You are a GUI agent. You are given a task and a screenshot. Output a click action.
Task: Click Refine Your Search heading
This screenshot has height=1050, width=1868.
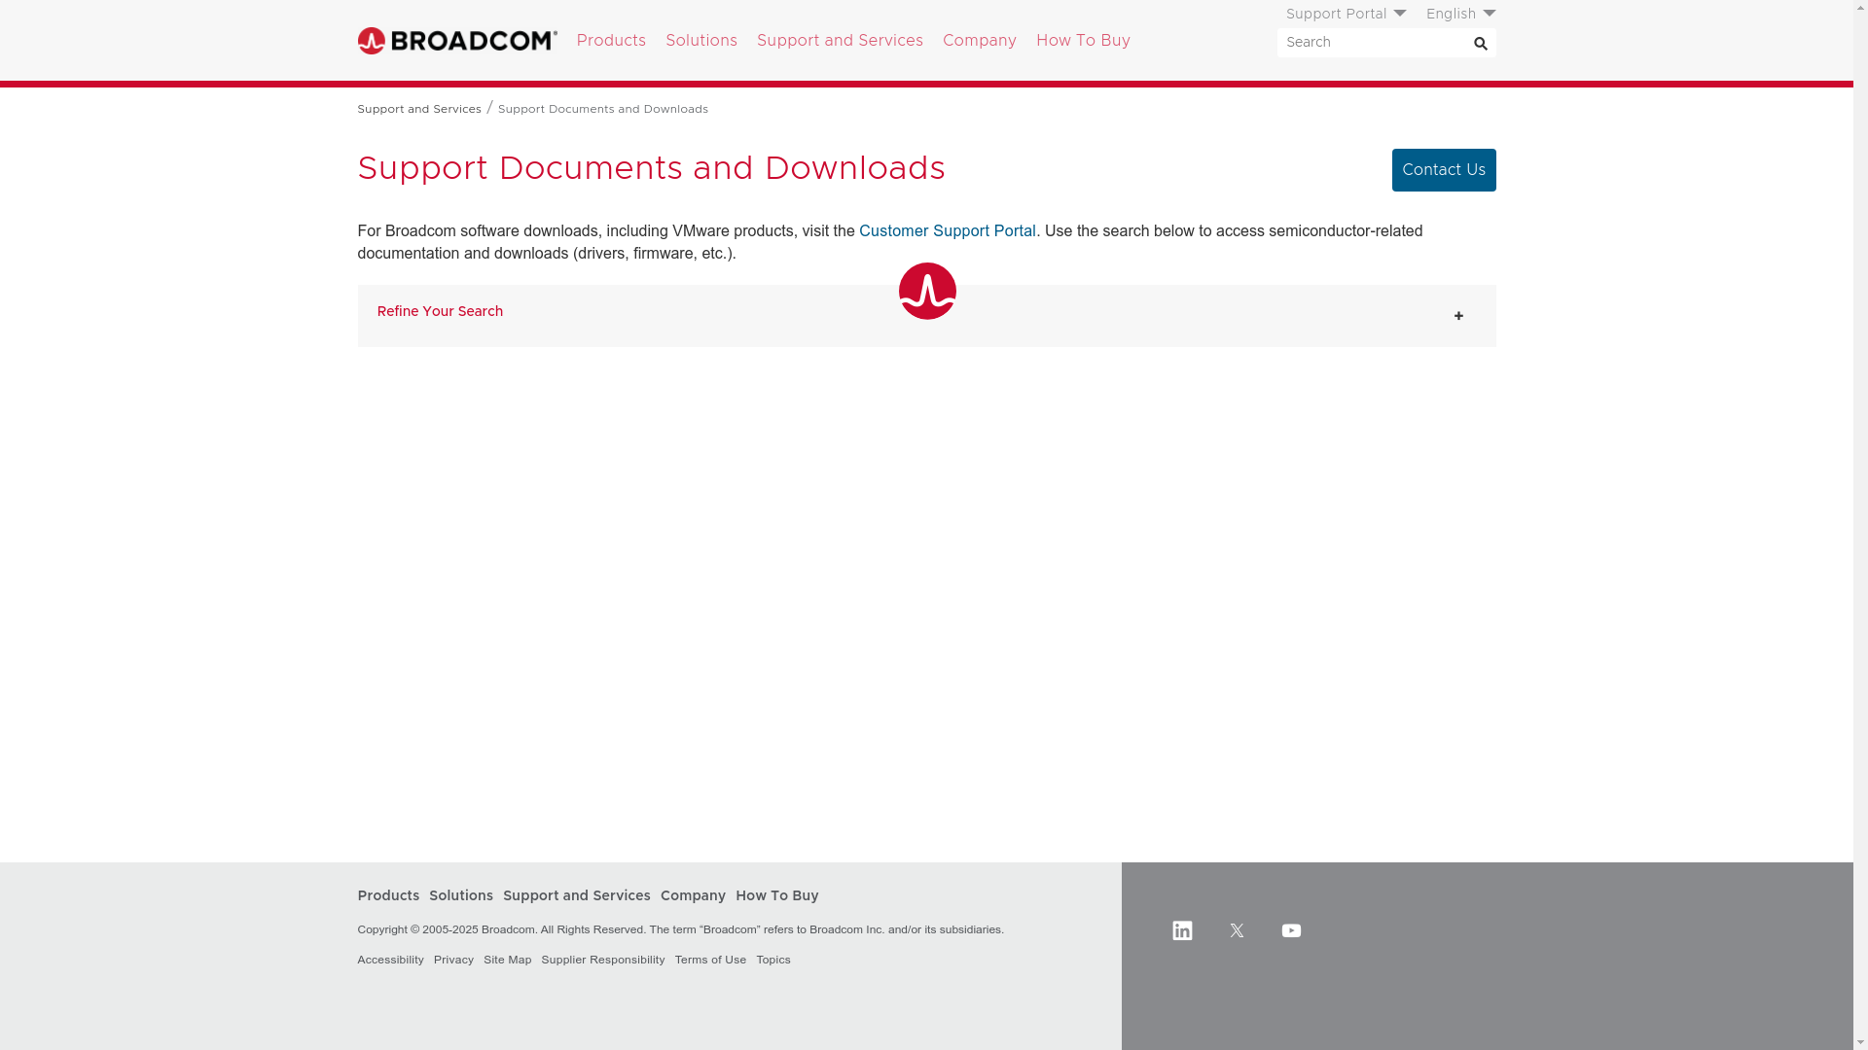[440, 312]
